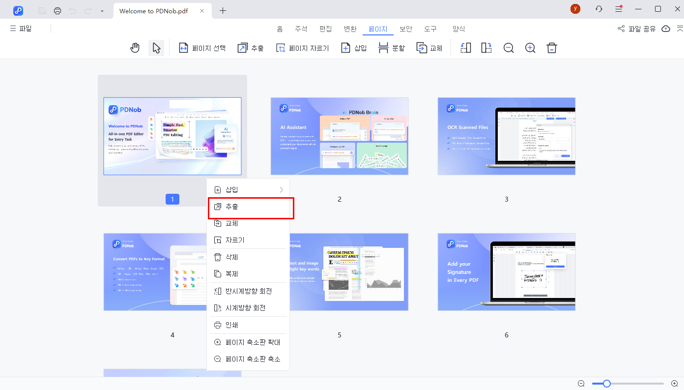Expand the 삽입 submenu in the context menu
684x390 pixels.
[x=248, y=190]
